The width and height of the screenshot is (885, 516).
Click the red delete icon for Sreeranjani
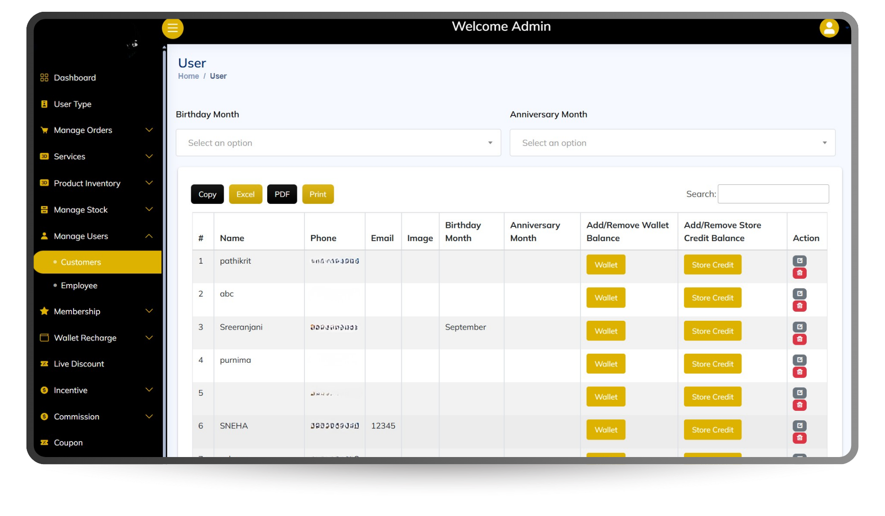pos(800,339)
